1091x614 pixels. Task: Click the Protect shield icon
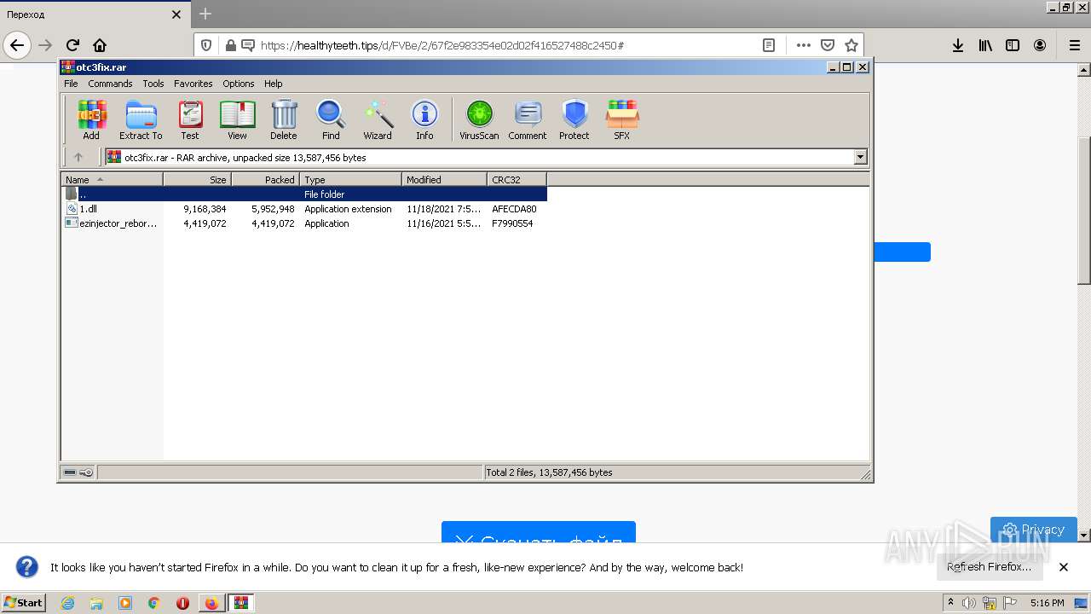click(x=574, y=119)
